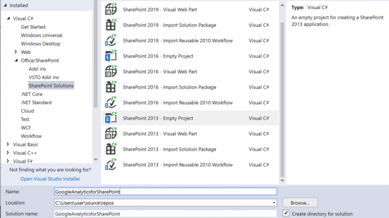The image size is (389, 218).
Task: Expand the Visual C++ node
Action: coord(8,153)
